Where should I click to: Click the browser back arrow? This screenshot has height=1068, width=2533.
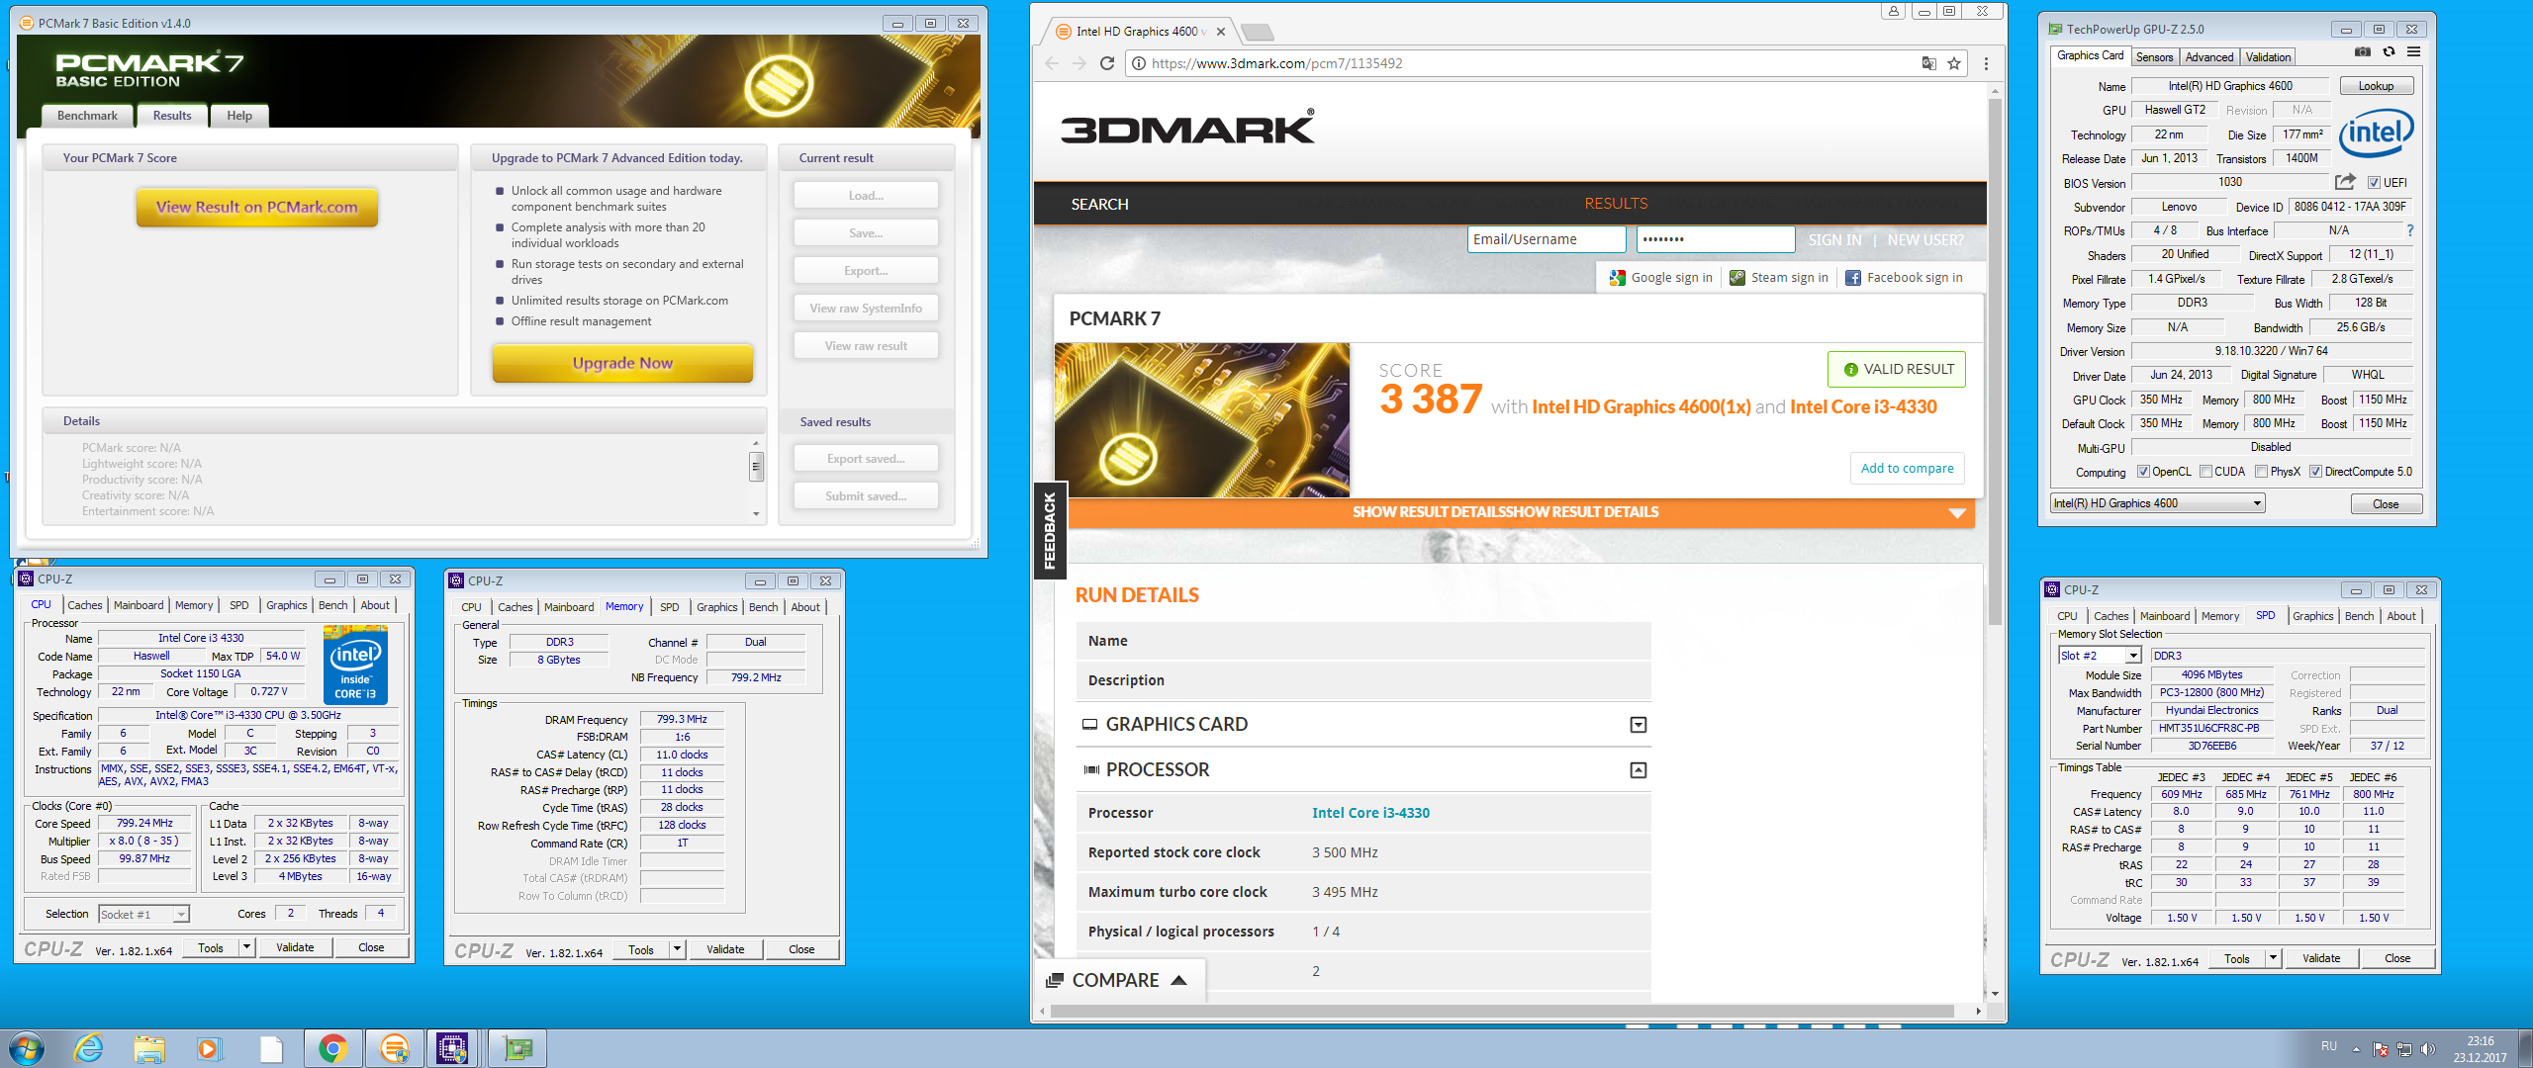click(1052, 63)
